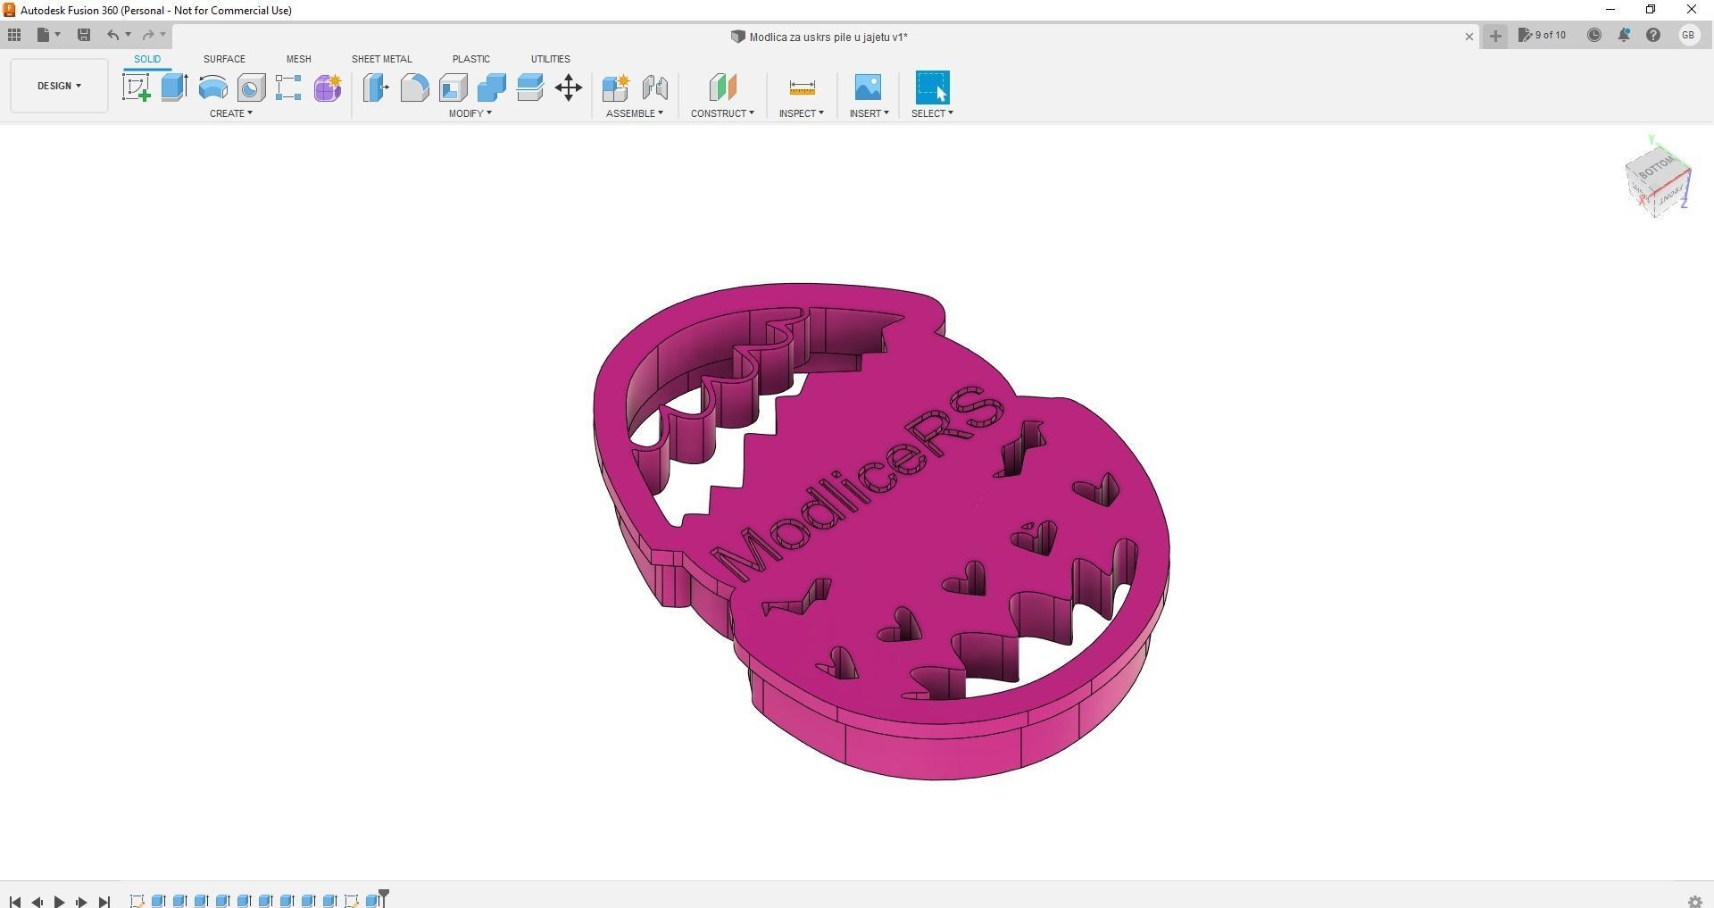Expand the INSPECT menu
This screenshot has width=1714, height=908.
[x=802, y=113]
